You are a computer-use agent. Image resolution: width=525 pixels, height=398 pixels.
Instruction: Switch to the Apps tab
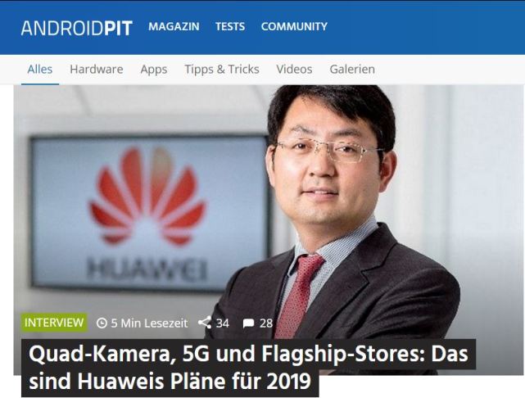(154, 70)
